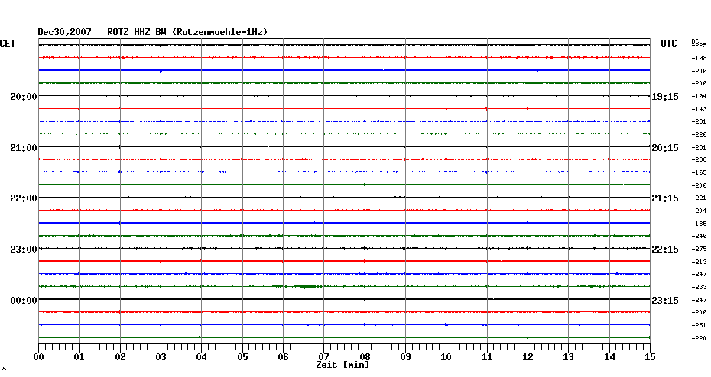The height and width of the screenshot is (377, 711).
Task: Select the 21:00 CET time label
Action: pos(24,147)
